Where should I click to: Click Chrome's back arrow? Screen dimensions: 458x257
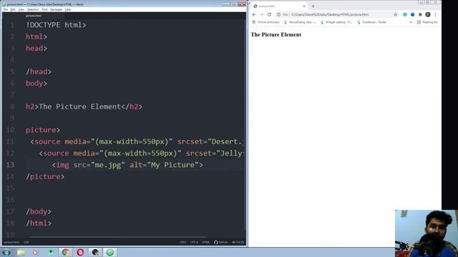[x=254, y=14]
